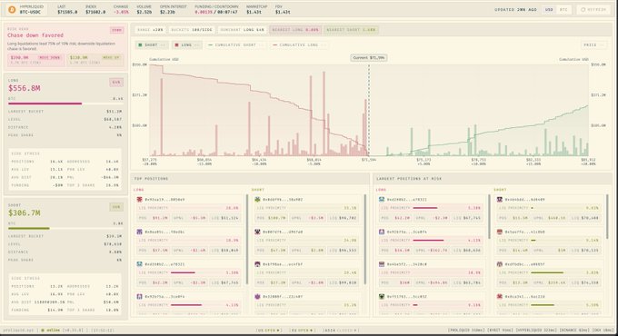The image size is (618, 336).
Task: Open the first top long position avatar
Action: click(140, 200)
